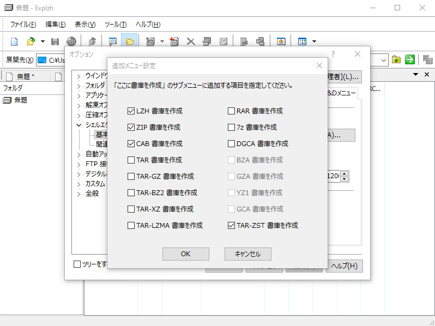Click the green arrow extract icon
The width and height of the screenshot is (435, 326).
(x=410, y=59)
